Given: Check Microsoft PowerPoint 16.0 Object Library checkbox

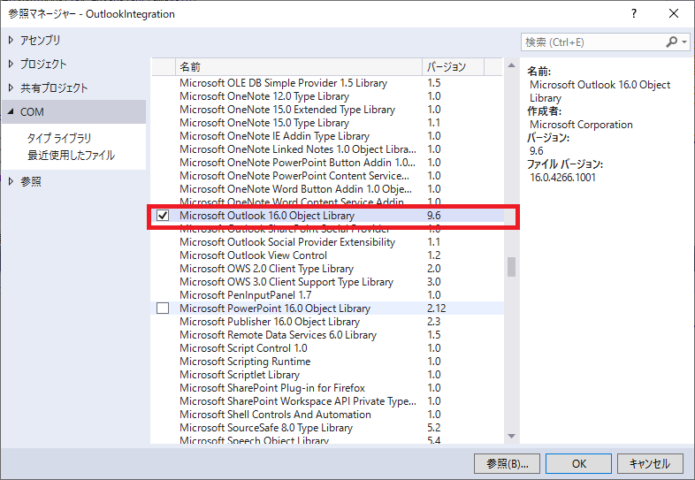Looking at the screenshot, I should [163, 308].
